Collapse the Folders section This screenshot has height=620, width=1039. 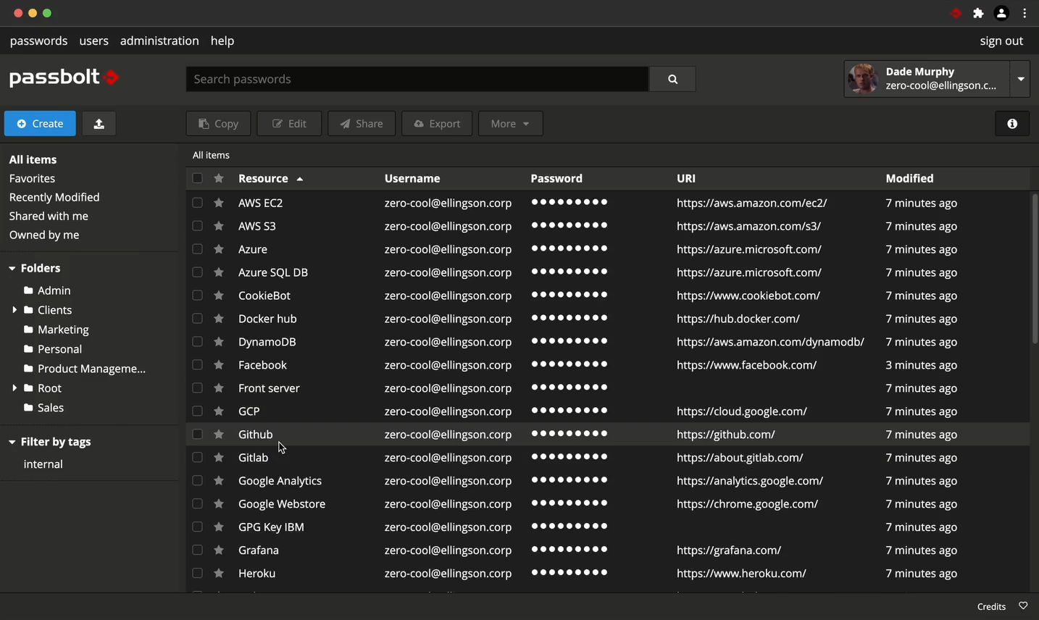tap(12, 269)
